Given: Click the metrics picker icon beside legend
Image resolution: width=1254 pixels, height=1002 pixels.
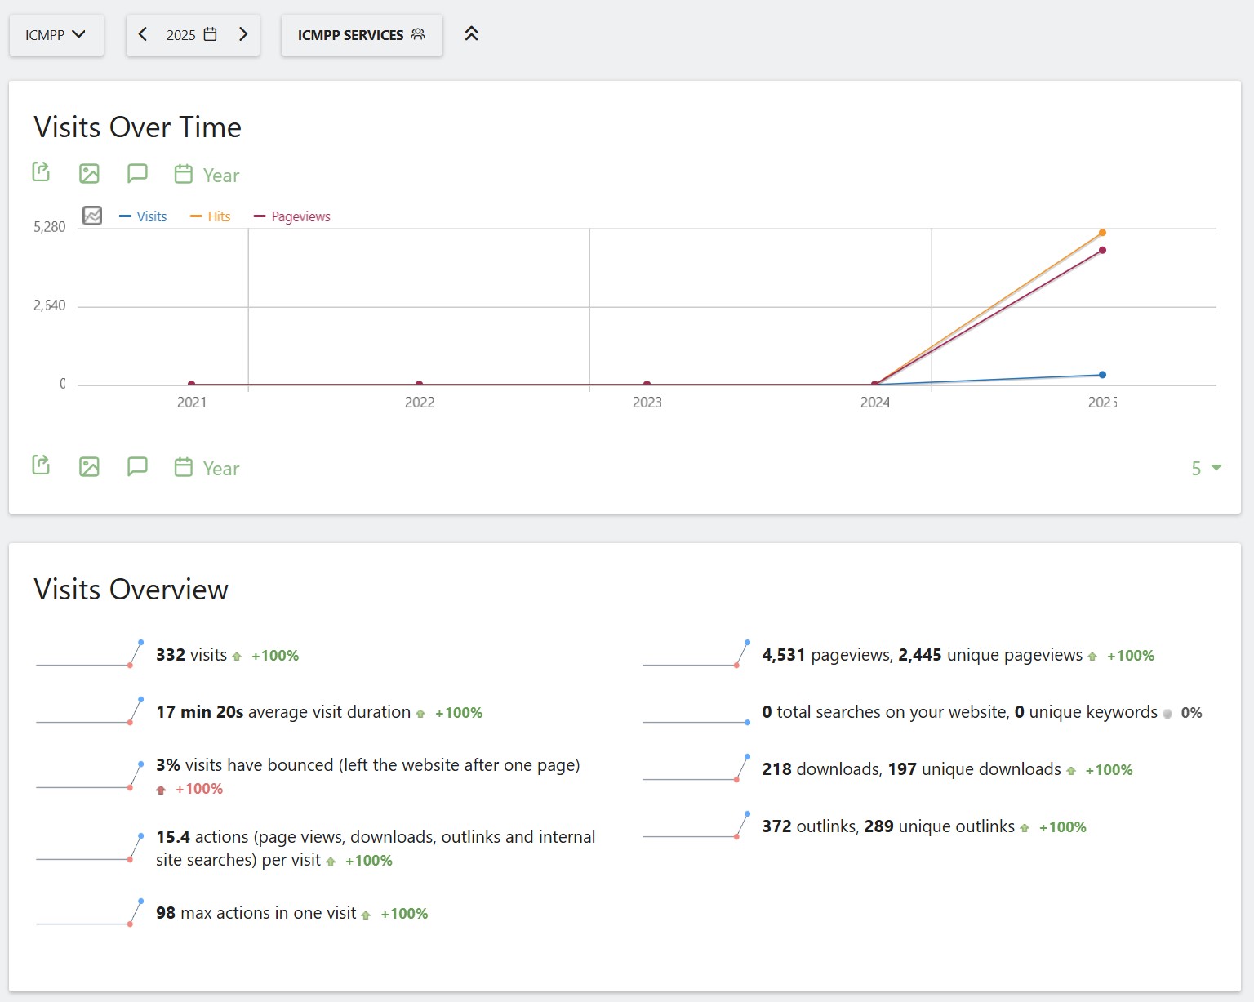Looking at the screenshot, I should coord(92,216).
